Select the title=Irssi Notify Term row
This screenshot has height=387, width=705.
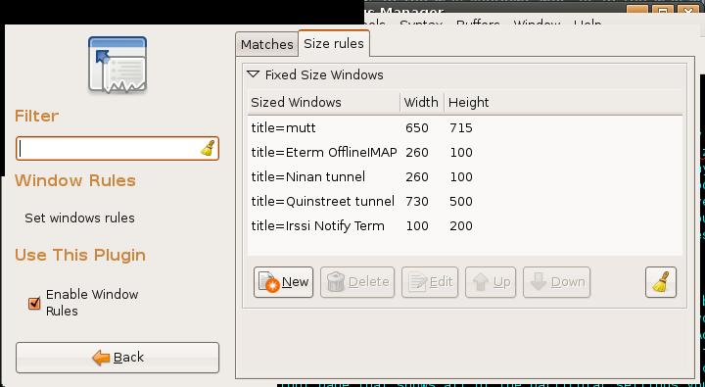(x=464, y=225)
